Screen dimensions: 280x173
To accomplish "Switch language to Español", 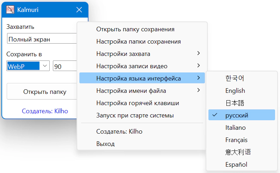I will pyautogui.click(x=242, y=164).
